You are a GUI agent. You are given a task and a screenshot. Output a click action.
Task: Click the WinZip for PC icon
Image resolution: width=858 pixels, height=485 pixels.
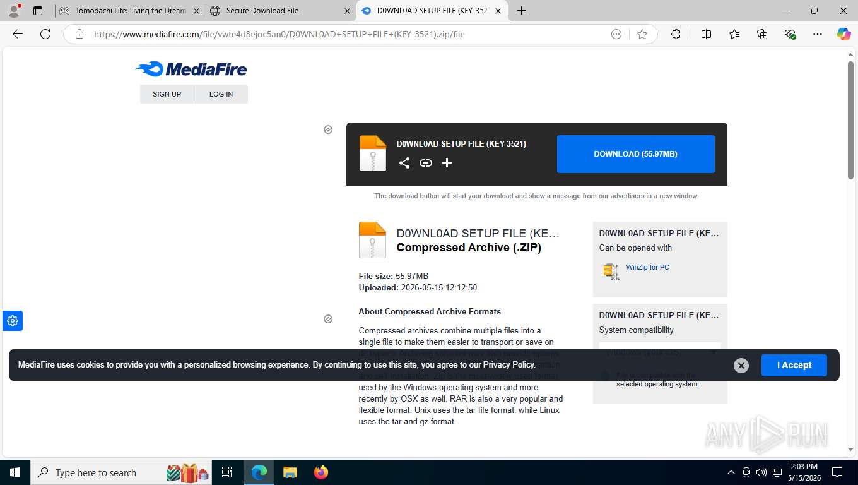click(x=611, y=271)
